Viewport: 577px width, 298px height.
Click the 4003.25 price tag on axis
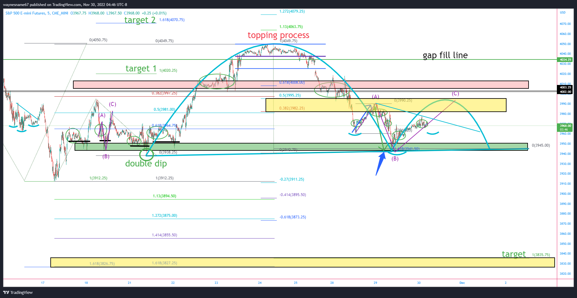point(565,87)
